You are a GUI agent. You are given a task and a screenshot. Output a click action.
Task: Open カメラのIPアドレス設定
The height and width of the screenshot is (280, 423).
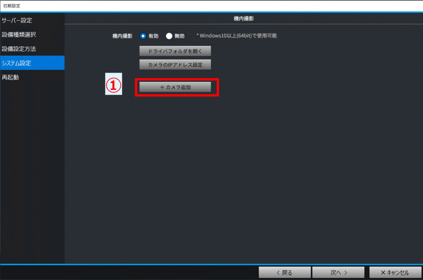click(x=175, y=65)
